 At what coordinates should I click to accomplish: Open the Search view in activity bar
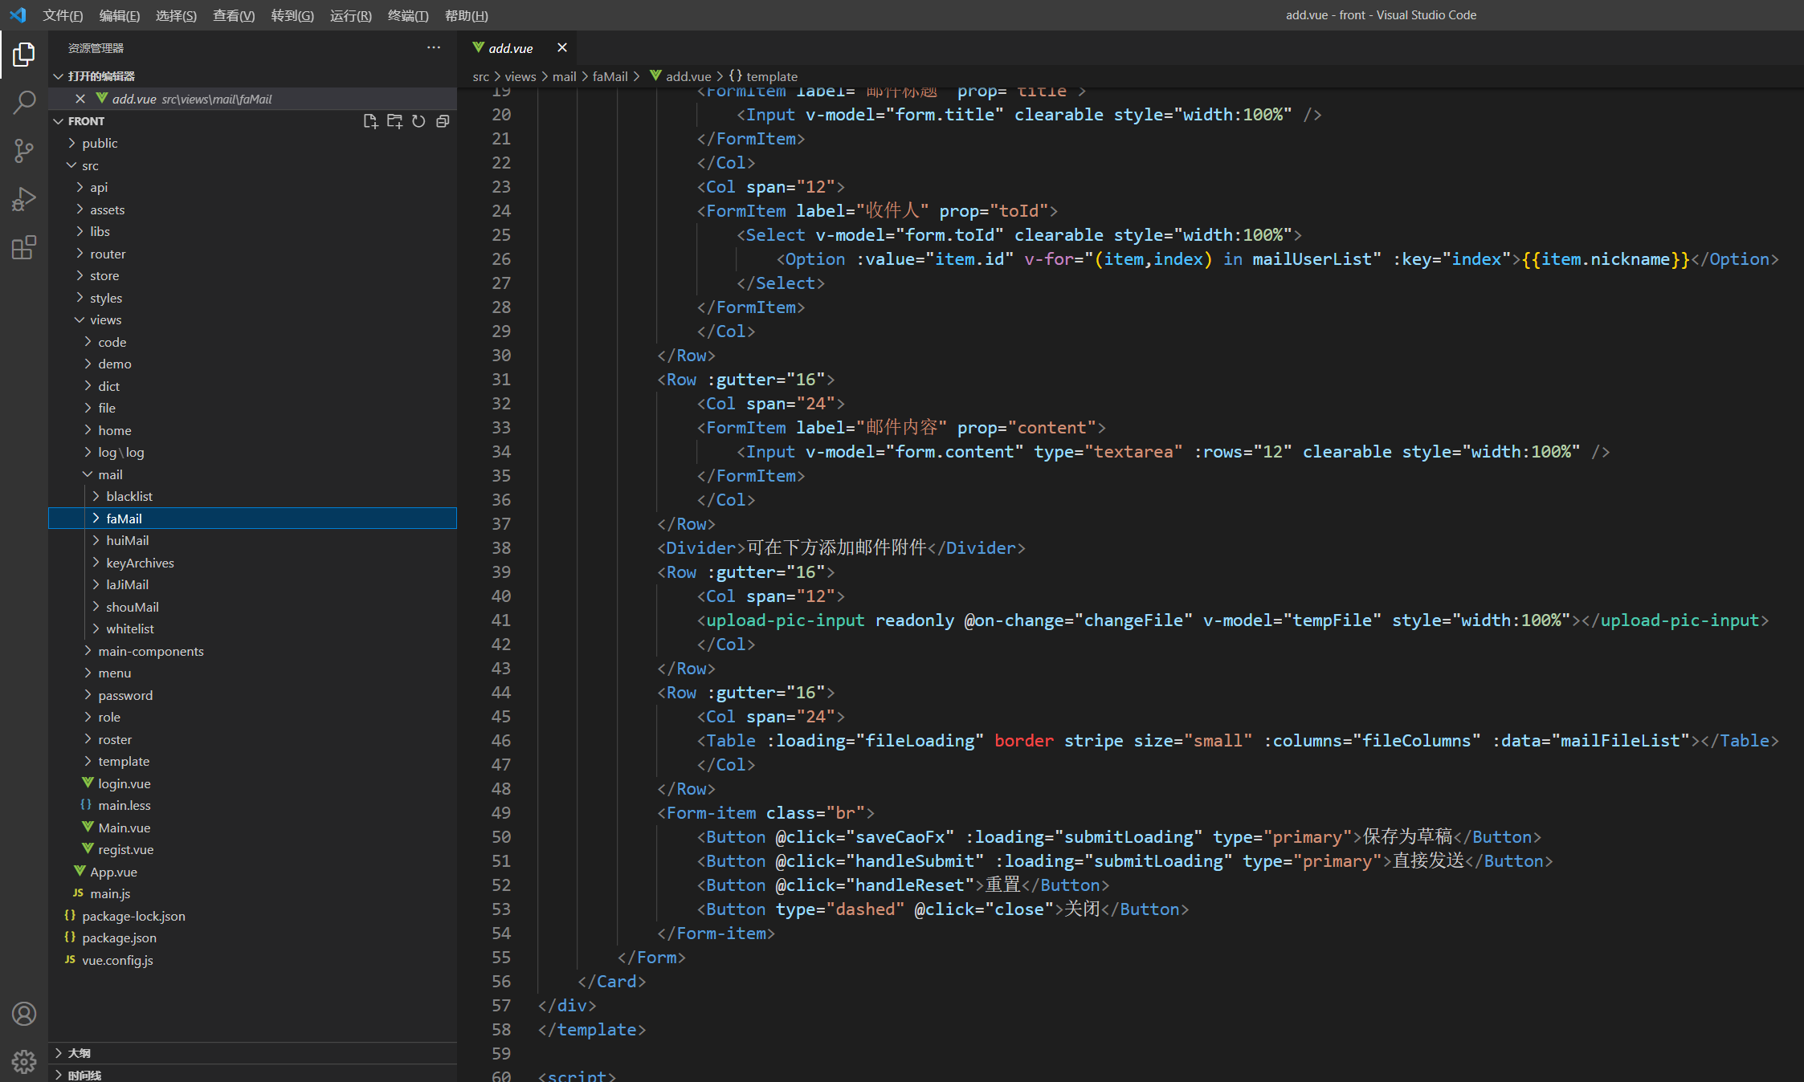[x=24, y=102]
